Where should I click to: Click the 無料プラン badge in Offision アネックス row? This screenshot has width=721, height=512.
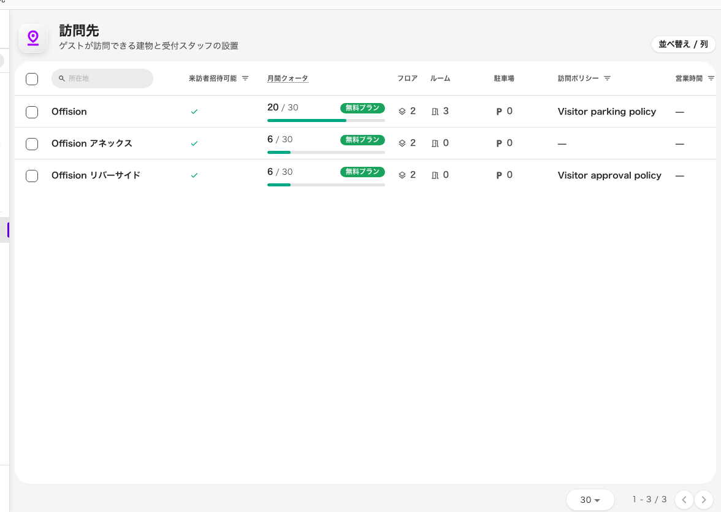tap(362, 139)
